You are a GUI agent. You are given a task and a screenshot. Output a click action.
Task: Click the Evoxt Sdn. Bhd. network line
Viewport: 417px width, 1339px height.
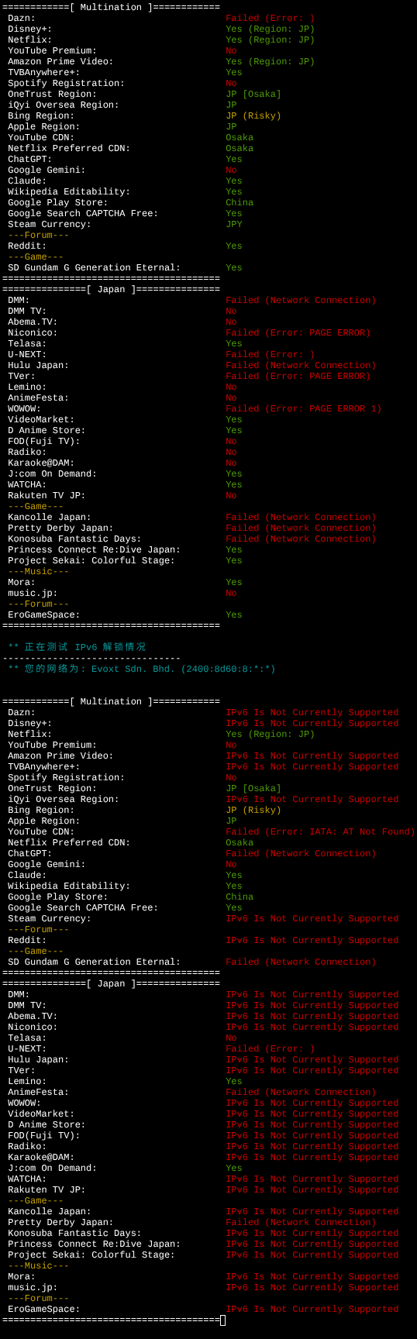(142, 669)
